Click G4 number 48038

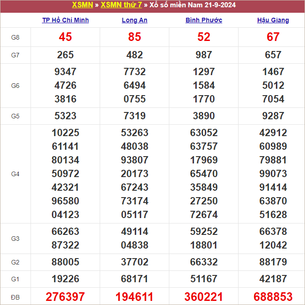pos(135,147)
